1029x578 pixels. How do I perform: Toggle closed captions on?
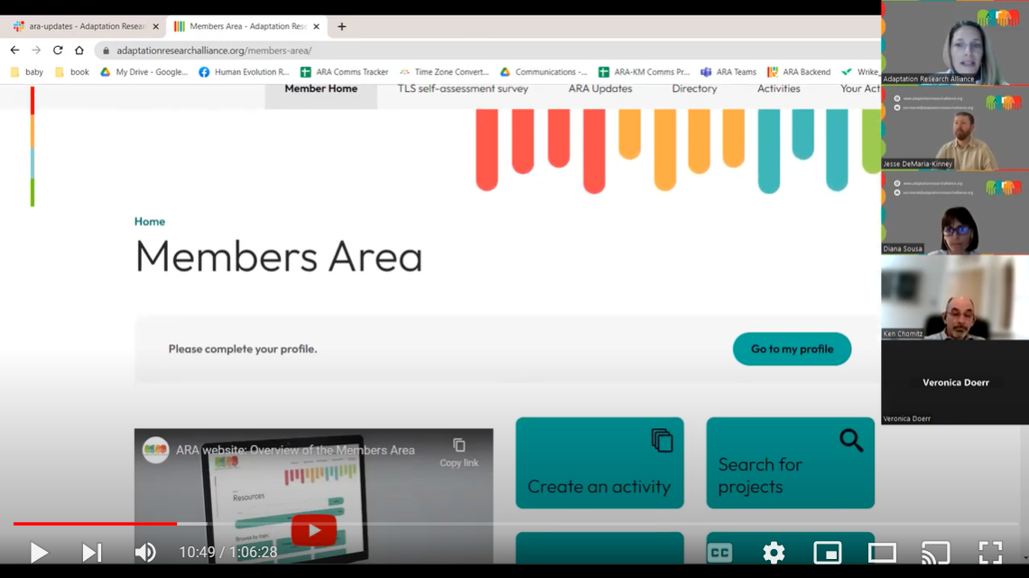pyautogui.click(x=719, y=553)
